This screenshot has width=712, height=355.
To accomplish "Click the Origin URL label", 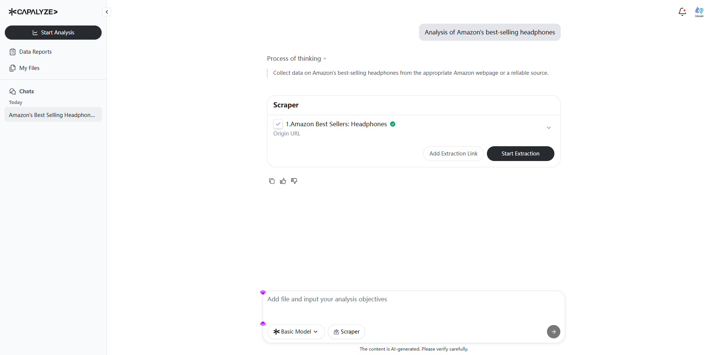I will pos(287,134).
